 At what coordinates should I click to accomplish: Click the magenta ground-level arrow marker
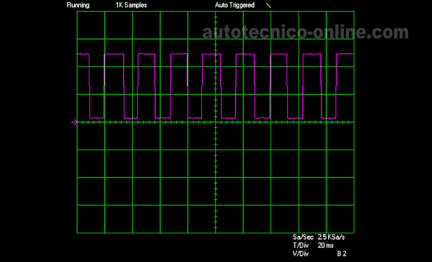[x=74, y=122]
